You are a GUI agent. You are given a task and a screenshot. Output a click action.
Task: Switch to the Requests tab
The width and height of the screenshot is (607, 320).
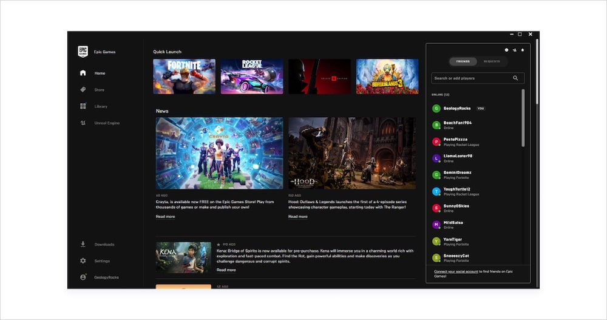tap(492, 61)
